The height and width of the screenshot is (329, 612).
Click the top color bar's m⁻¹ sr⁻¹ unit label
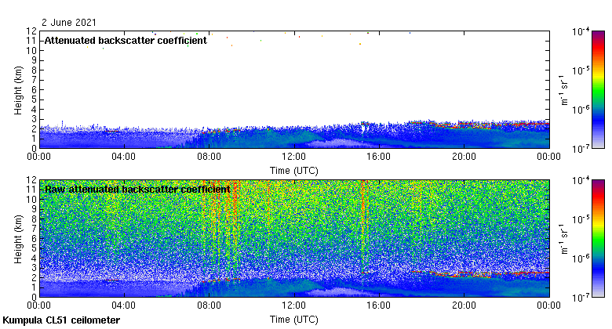563,89
